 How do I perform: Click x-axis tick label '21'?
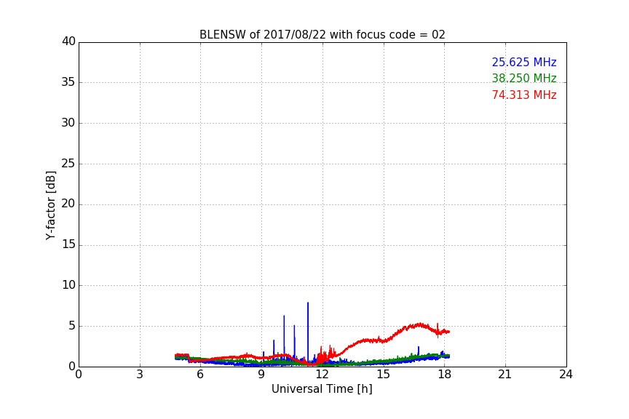point(505,375)
